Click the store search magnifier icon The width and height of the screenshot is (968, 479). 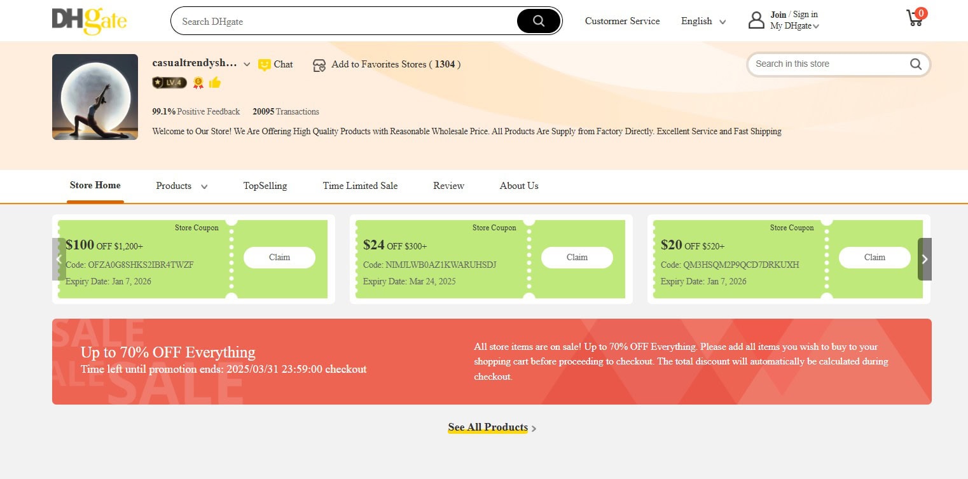915,64
